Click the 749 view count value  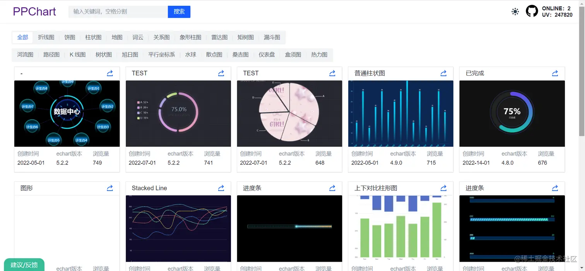coord(97,163)
